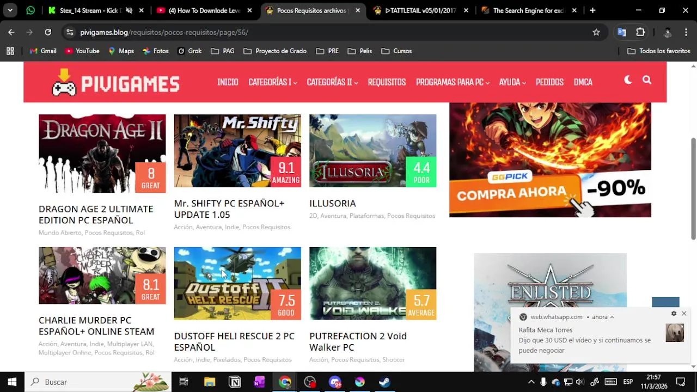
Task: Open DUSTOFF HELI RESCUE 2 PC ESPAÑOL title link
Action: 234,341
